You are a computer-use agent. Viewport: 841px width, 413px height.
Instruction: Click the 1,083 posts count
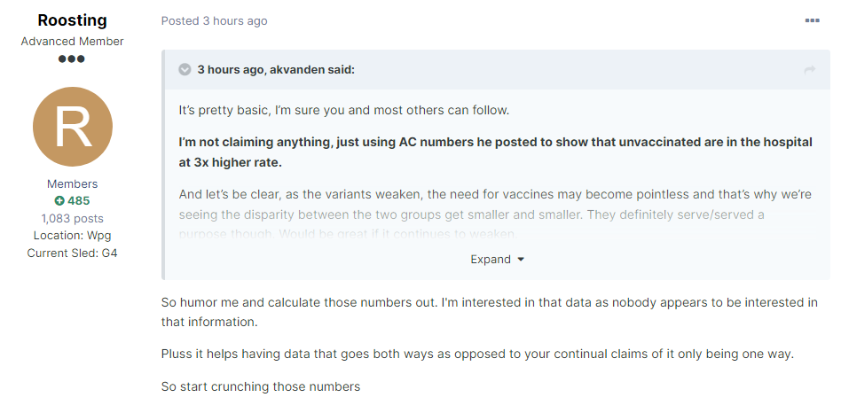coord(73,219)
